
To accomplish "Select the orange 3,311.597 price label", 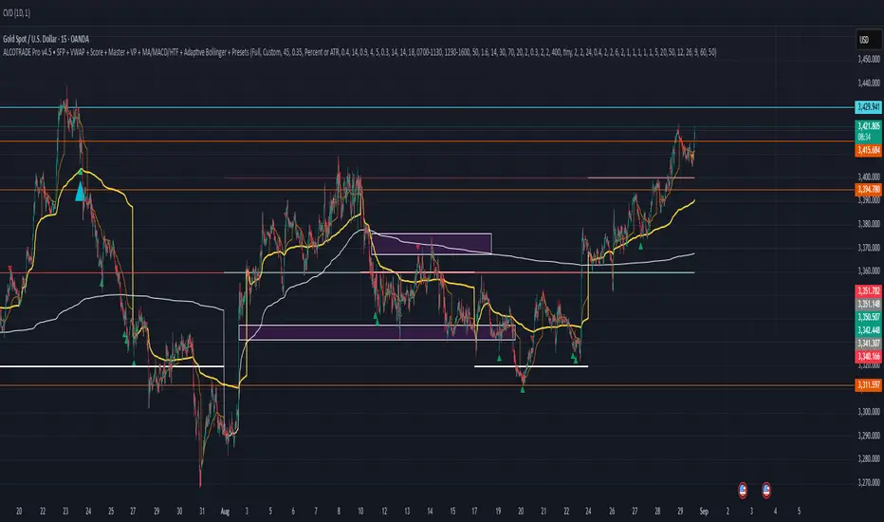I will point(868,385).
